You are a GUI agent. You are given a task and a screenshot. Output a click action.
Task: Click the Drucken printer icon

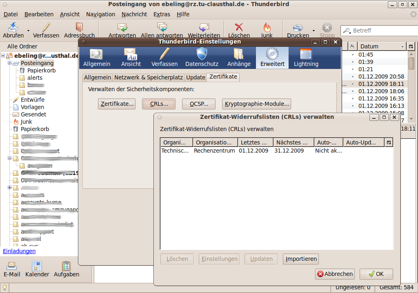pos(298,28)
